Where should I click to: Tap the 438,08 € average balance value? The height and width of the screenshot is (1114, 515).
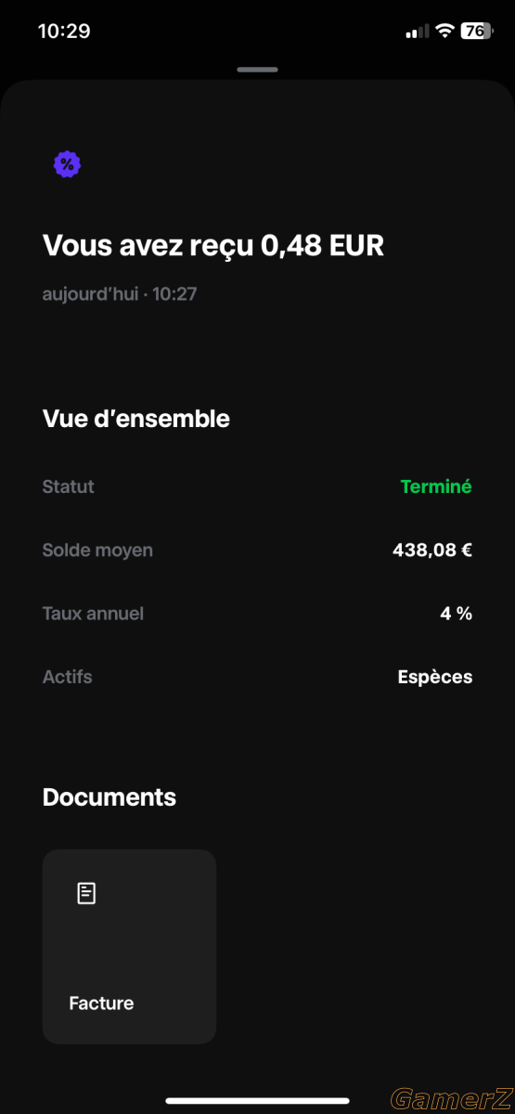[432, 551]
